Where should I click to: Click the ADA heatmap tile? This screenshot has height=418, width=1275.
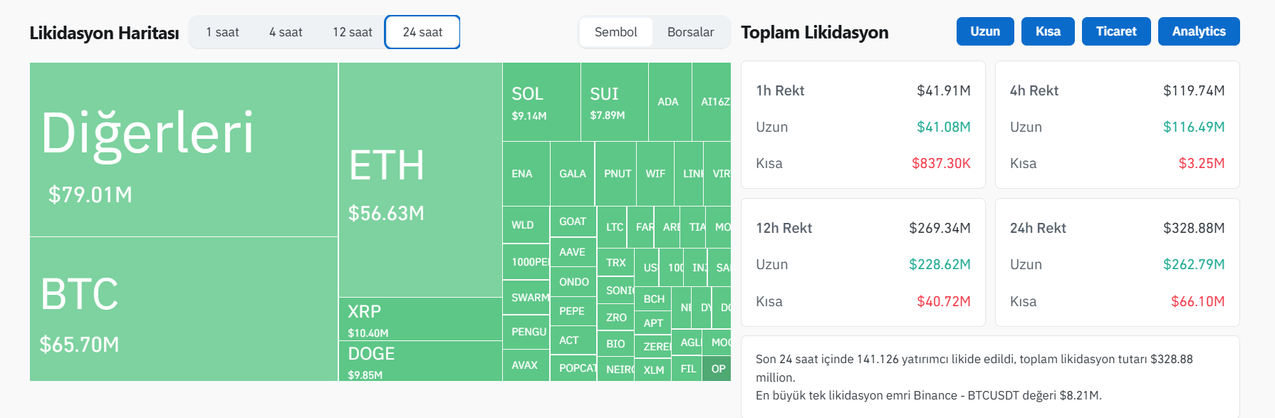pos(670,102)
